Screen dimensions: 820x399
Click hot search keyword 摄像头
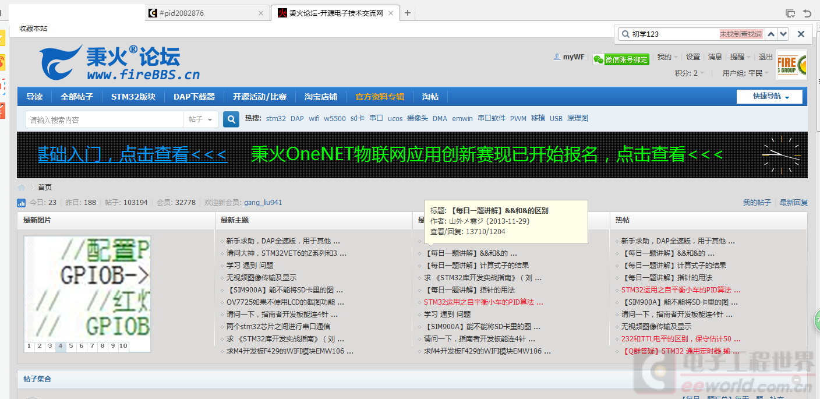pyautogui.click(x=418, y=118)
